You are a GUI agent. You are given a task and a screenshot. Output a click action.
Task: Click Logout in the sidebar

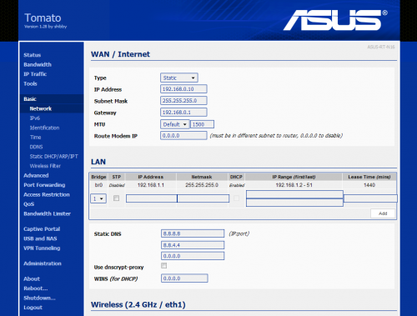point(33,308)
